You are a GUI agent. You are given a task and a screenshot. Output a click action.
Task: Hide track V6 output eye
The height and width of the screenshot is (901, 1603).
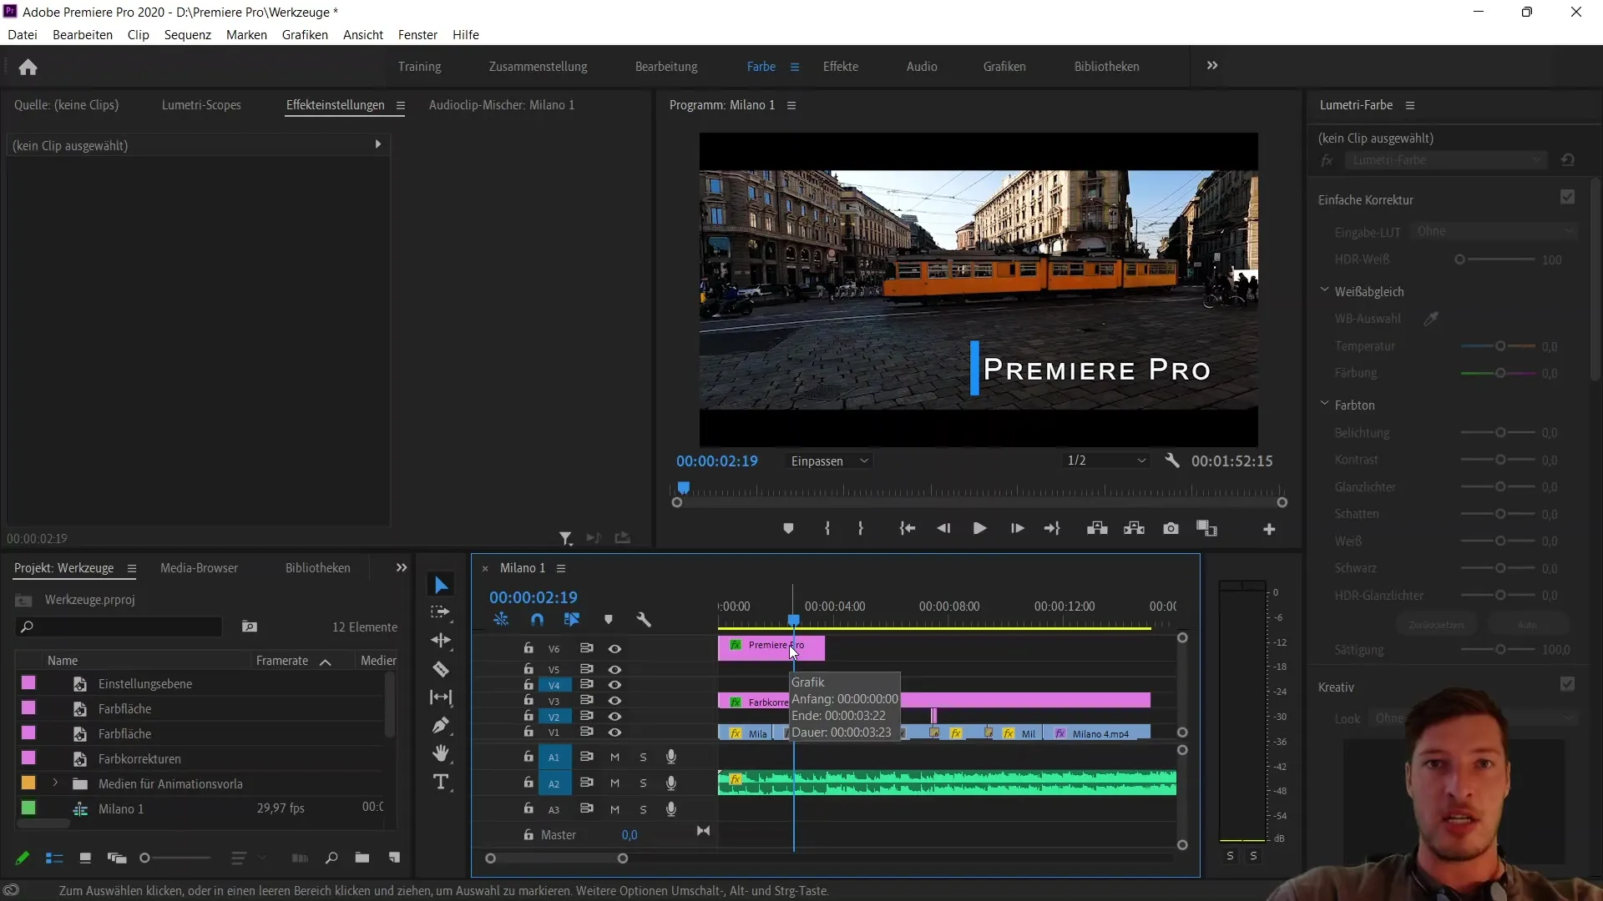point(614,649)
